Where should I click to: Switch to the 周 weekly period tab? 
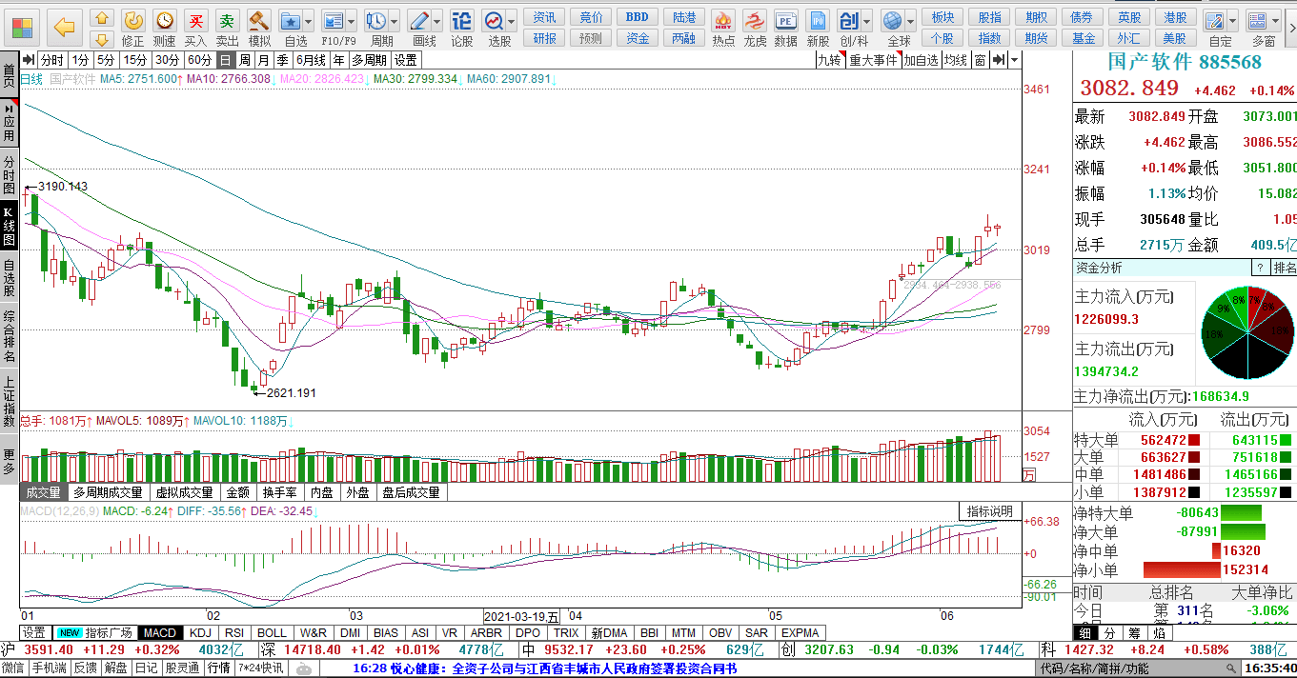(x=245, y=60)
